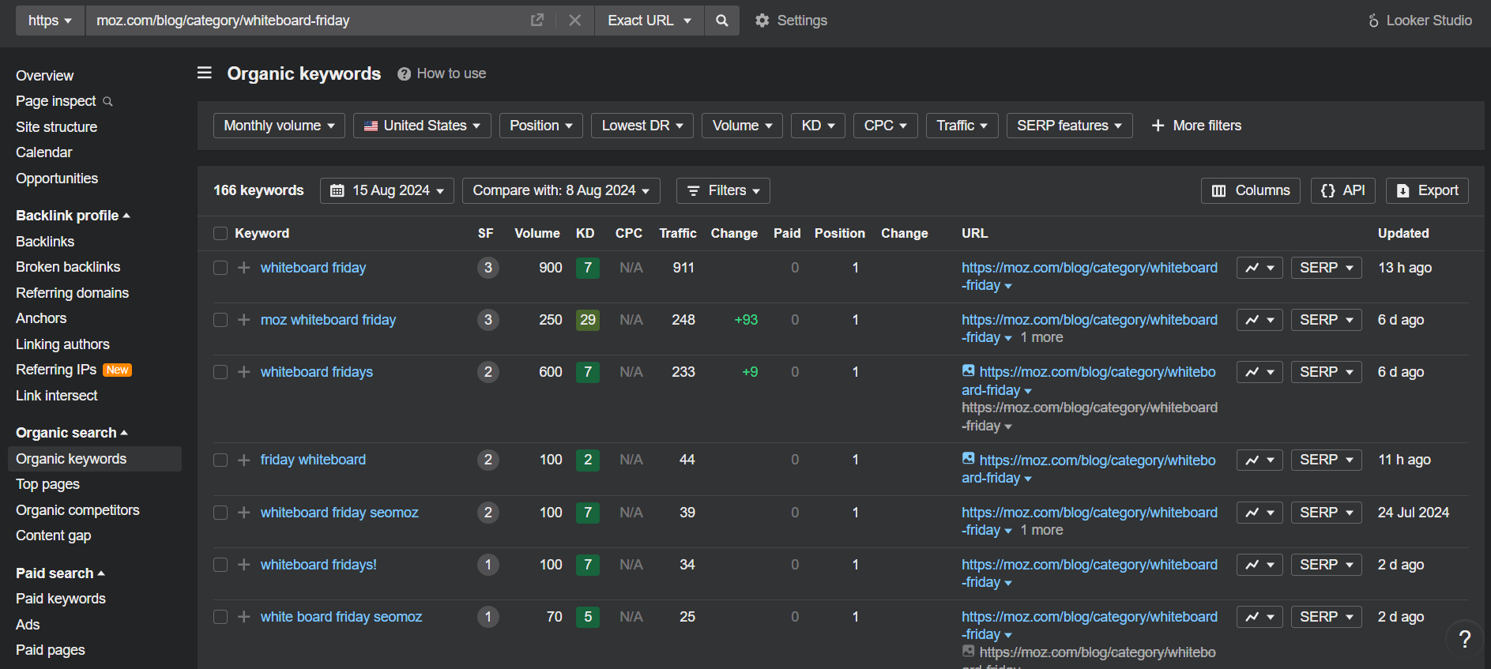The height and width of the screenshot is (669, 1491).
Task: Check the whiteboard fridays! row checkbox
Action: pos(220,565)
